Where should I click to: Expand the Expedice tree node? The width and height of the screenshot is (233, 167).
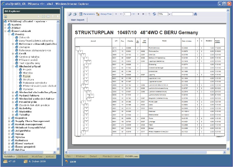tap(9, 118)
